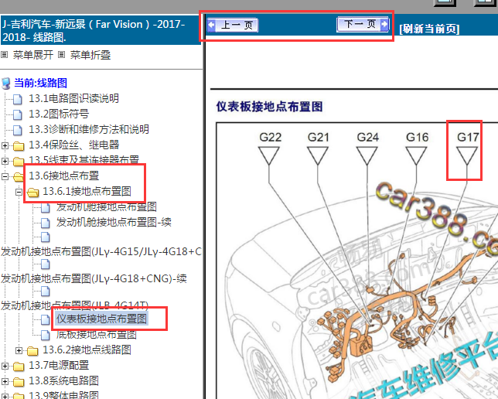Click the 当前:线路图 root node
The image size is (498, 399).
click(40, 84)
